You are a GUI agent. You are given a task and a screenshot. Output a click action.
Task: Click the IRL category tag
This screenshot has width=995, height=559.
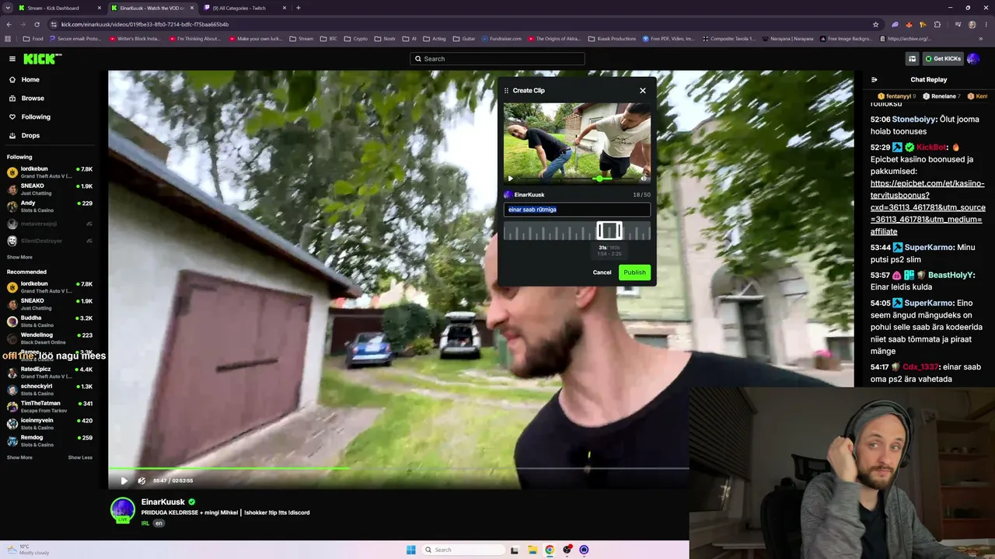pyautogui.click(x=145, y=524)
